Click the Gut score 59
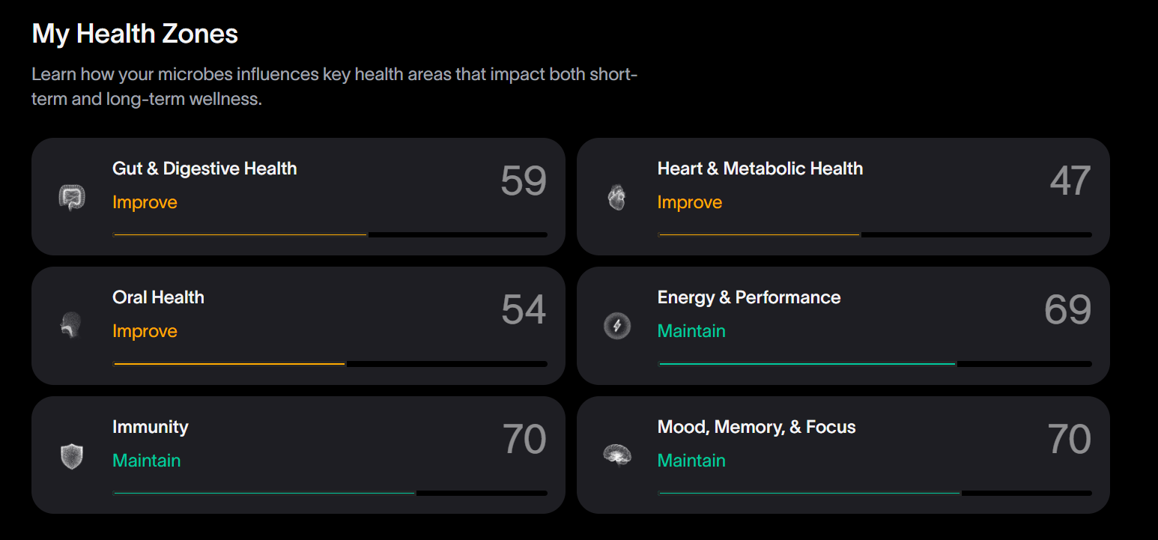 524,181
